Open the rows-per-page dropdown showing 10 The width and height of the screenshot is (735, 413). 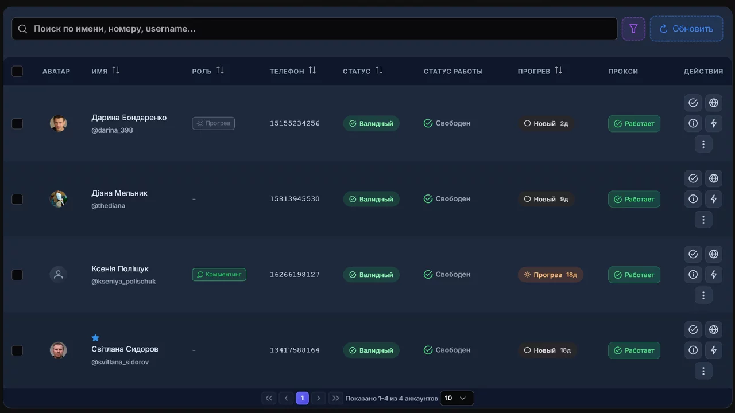tap(457, 398)
